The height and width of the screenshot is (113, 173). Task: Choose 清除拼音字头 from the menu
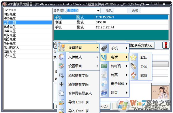point(78,85)
